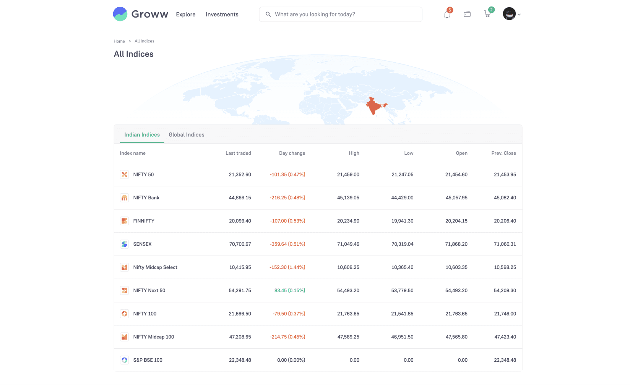Click the Open column header

(x=461, y=153)
